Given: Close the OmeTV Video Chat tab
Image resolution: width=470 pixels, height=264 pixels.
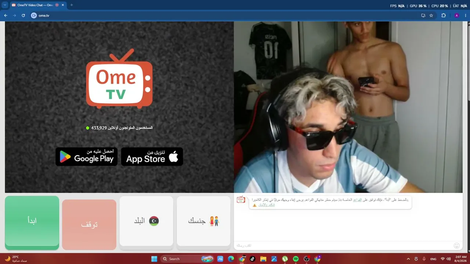Looking at the screenshot, I should 63,5.
